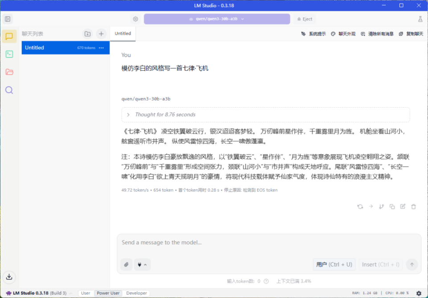Screen dimensions: 428x298
Task: Open 系统提示 system prompt settings
Action: tap(313, 34)
